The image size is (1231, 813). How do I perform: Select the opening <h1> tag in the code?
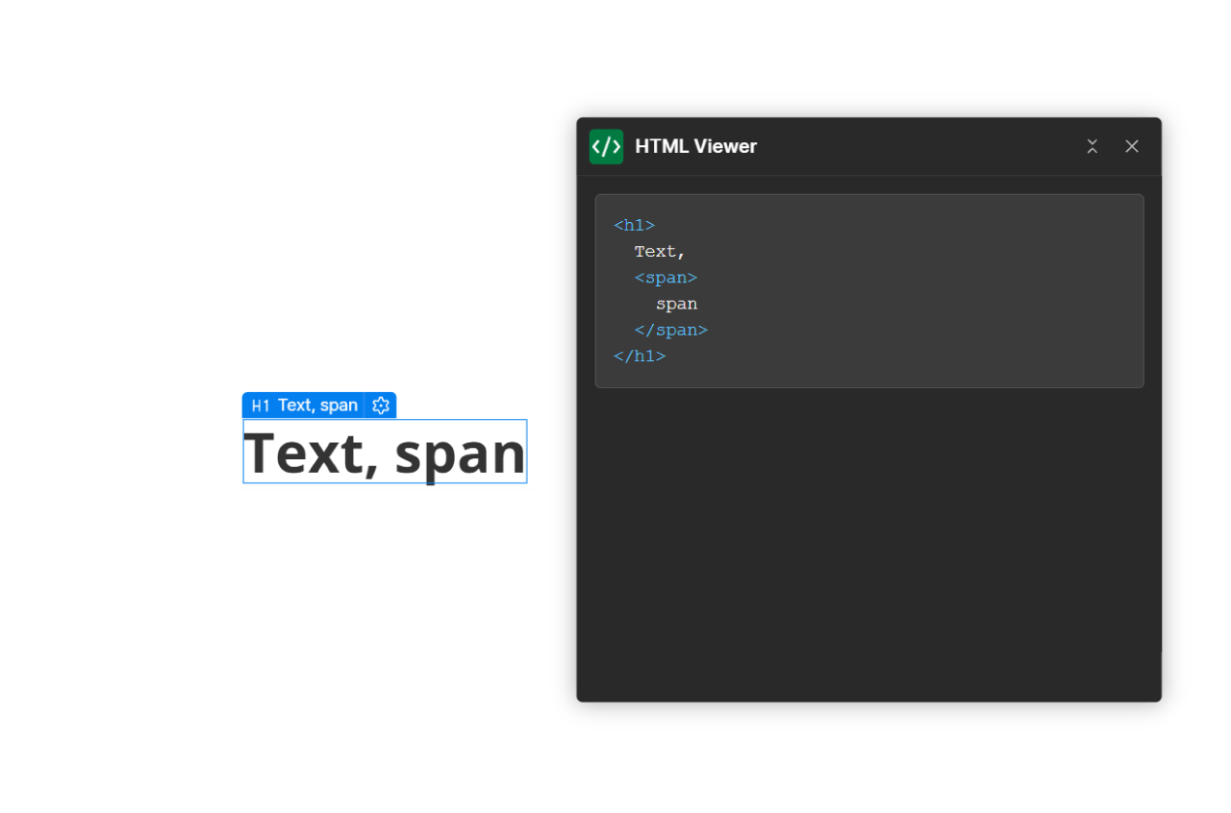click(x=634, y=225)
